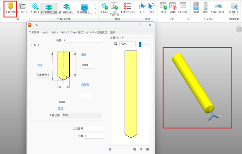Click the 直径 link

tap(60, 108)
